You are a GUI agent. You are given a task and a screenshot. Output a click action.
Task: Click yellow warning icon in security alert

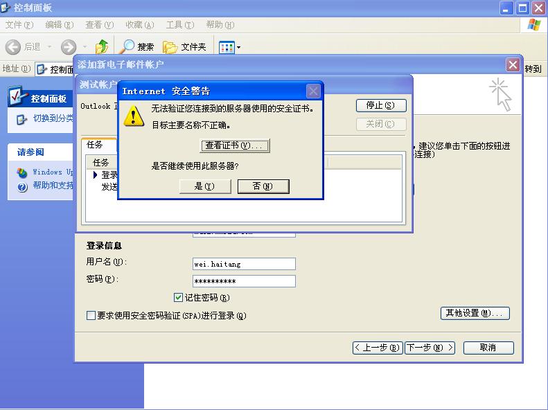coord(133,116)
